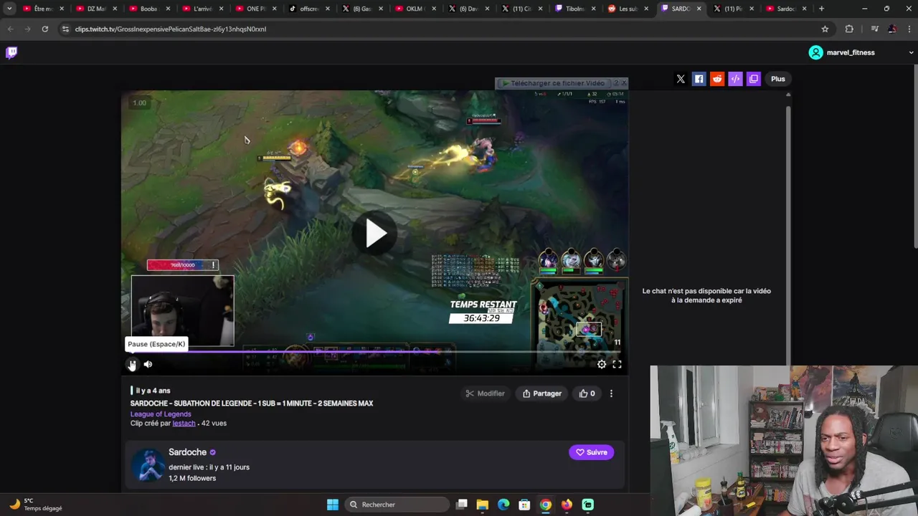
Task: Share the clip on Reddit
Action: click(717, 79)
